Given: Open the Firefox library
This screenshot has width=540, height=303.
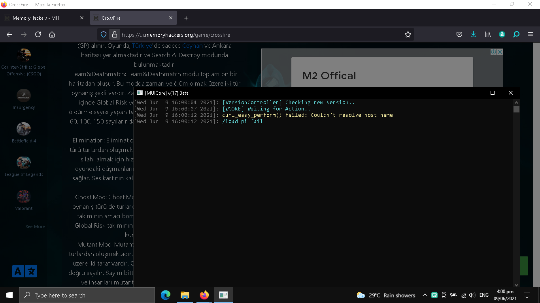Looking at the screenshot, I should (x=488, y=35).
